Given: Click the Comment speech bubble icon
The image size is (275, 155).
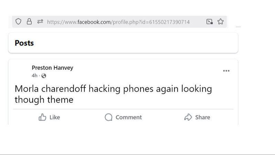Looking at the screenshot, I should [x=108, y=117].
